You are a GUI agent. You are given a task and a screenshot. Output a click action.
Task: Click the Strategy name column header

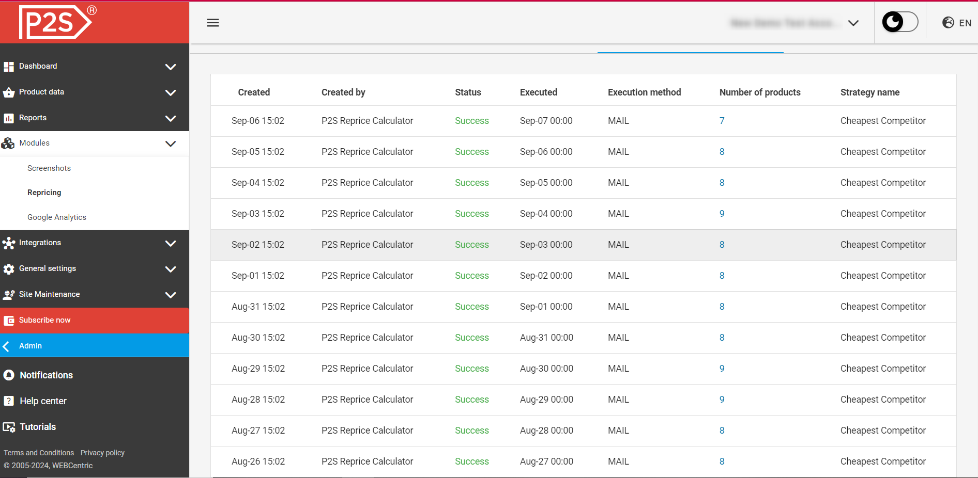coord(870,92)
